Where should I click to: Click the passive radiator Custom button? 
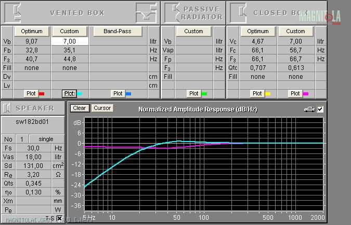tap(193, 31)
